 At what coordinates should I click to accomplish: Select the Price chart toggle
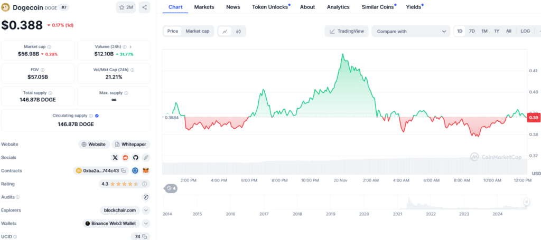click(x=173, y=31)
